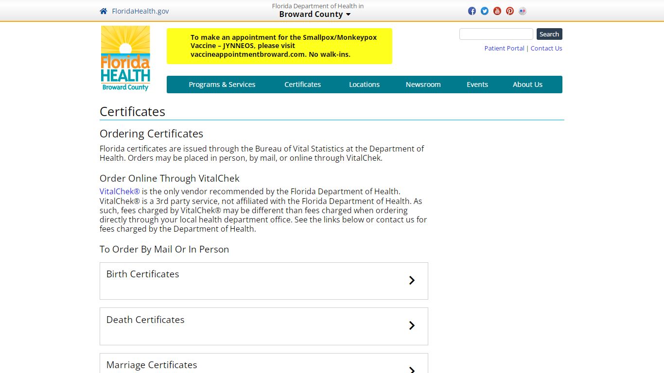Screen dimensions: 664x373
Task: Expand Death Certificates chevron arrow
Action: (x=412, y=325)
